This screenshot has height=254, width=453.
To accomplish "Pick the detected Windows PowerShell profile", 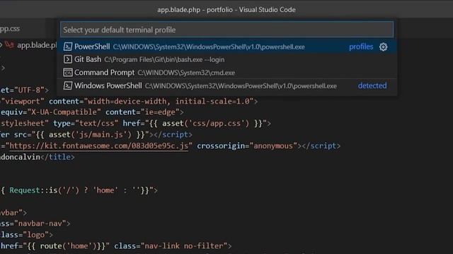I will point(226,86).
